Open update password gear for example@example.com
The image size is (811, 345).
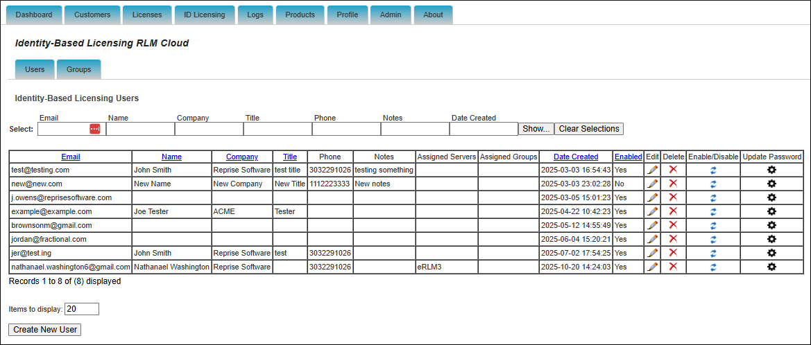click(x=771, y=211)
